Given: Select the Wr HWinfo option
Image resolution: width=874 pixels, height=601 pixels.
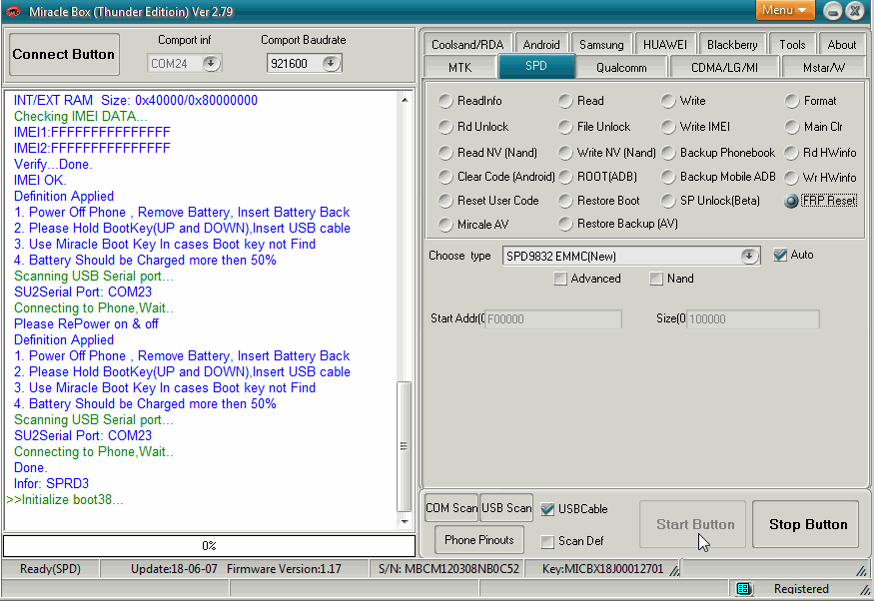Looking at the screenshot, I should pyautogui.click(x=791, y=178).
